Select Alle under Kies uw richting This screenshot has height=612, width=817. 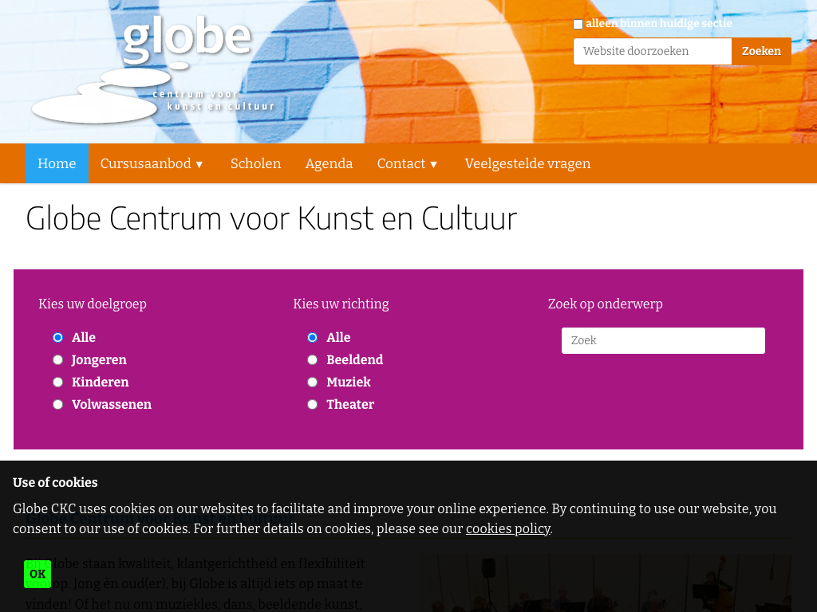tap(312, 338)
